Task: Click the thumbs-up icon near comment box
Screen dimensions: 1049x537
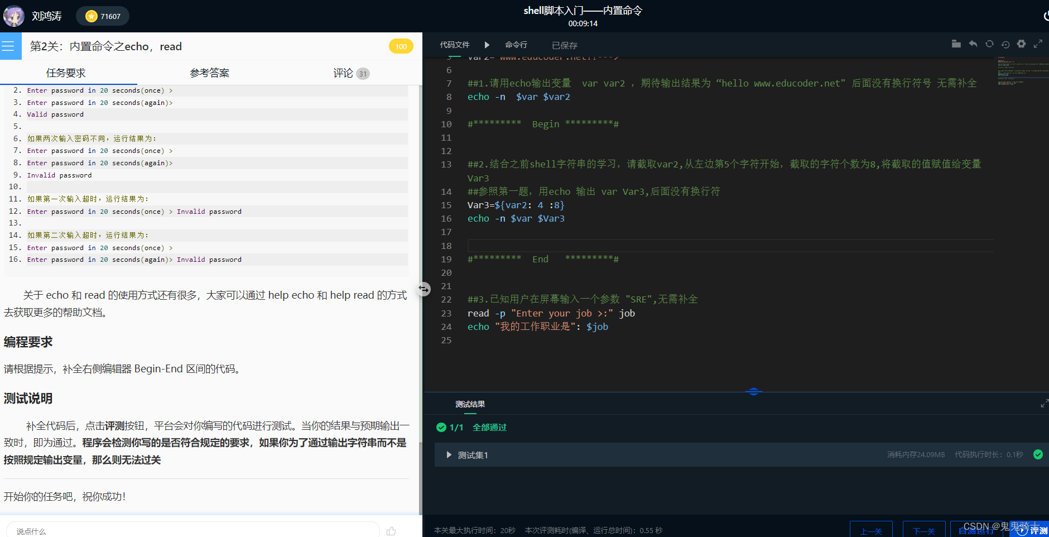Action: point(391,530)
